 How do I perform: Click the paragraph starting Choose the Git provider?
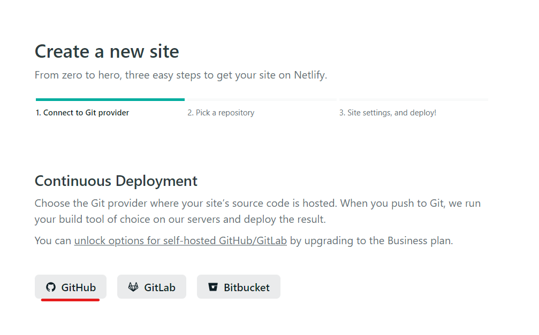257,211
